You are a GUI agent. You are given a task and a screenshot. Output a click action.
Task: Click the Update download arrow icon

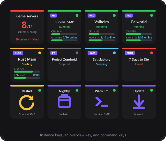[139, 102]
